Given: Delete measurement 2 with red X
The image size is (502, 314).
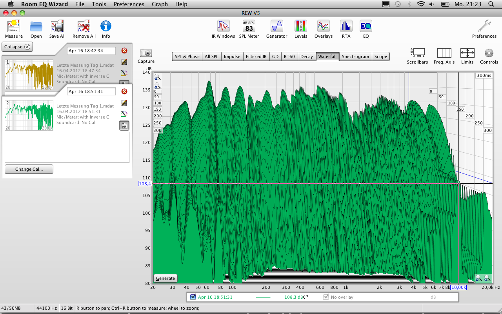Looking at the screenshot, I should tap(124, 91).
